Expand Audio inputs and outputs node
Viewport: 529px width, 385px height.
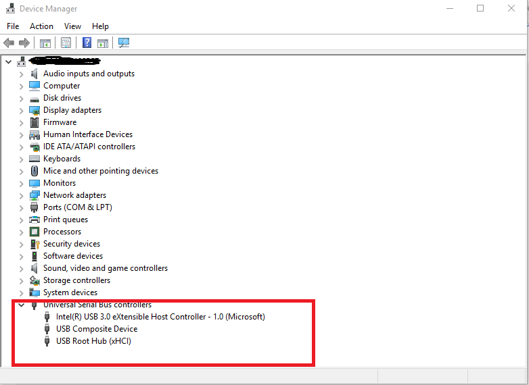[21, 74]
